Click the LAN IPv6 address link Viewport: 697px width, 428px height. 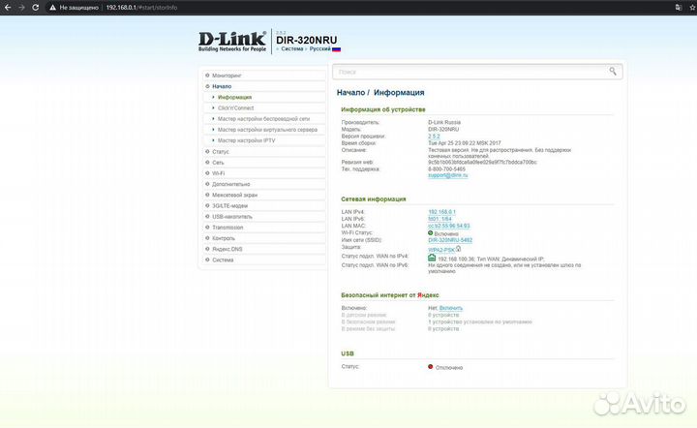click(x=439, y=219)
